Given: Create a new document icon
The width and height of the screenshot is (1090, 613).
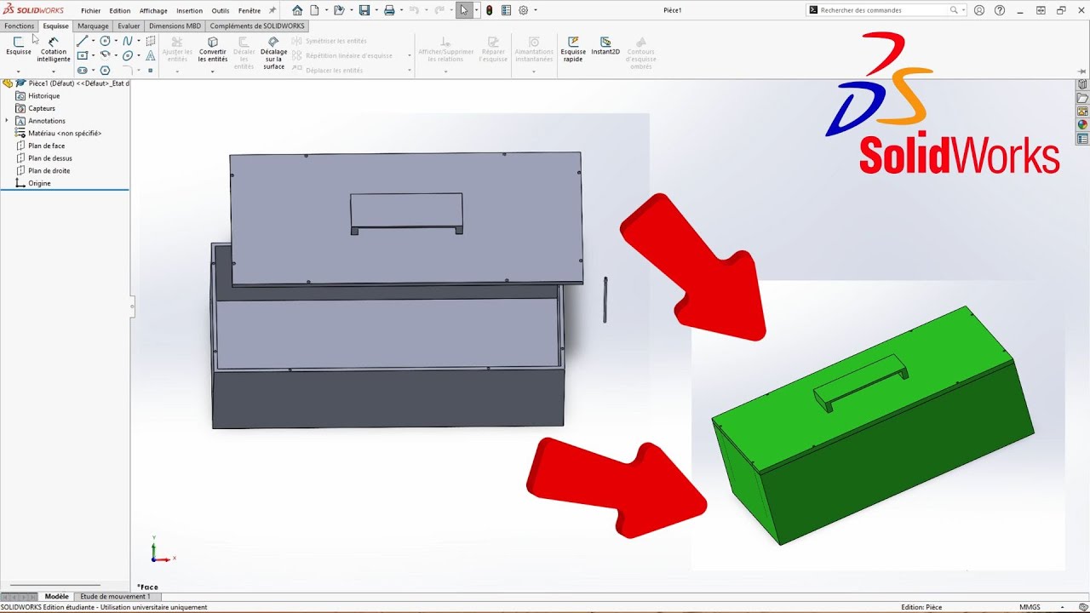Looking at the screenshot, I should coord(314,10).
